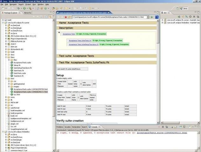Viewport: 201px width, 152px height.
Task: Select SuiteSetupTeardown.fit in Package Explorer
Action: (x=23, y=68)
